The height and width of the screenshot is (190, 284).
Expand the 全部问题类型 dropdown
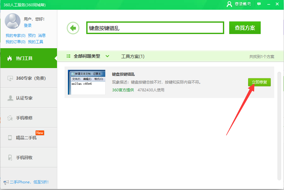87,56
